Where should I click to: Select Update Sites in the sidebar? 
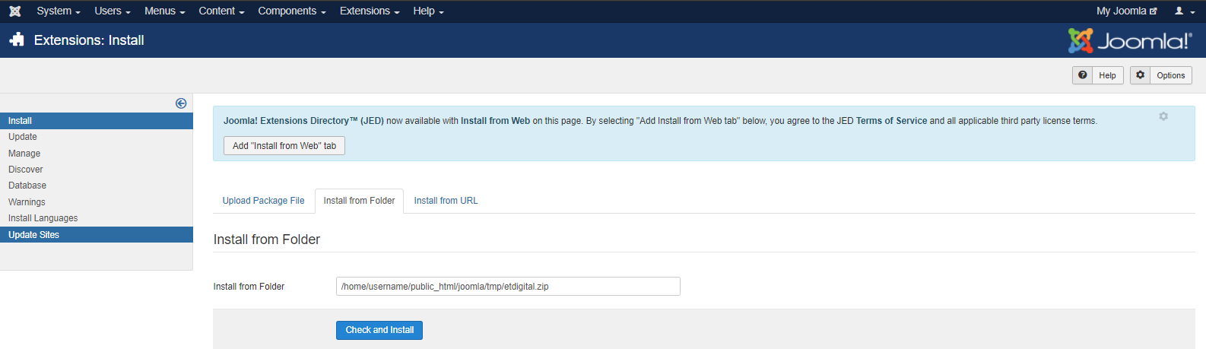(97, 235)
